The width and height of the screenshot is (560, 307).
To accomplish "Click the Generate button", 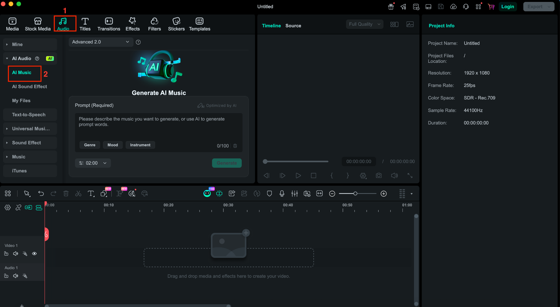I will point(227,163).
